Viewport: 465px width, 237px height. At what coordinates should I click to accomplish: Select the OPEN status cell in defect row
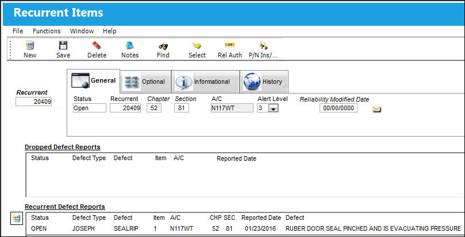point(39,229)
